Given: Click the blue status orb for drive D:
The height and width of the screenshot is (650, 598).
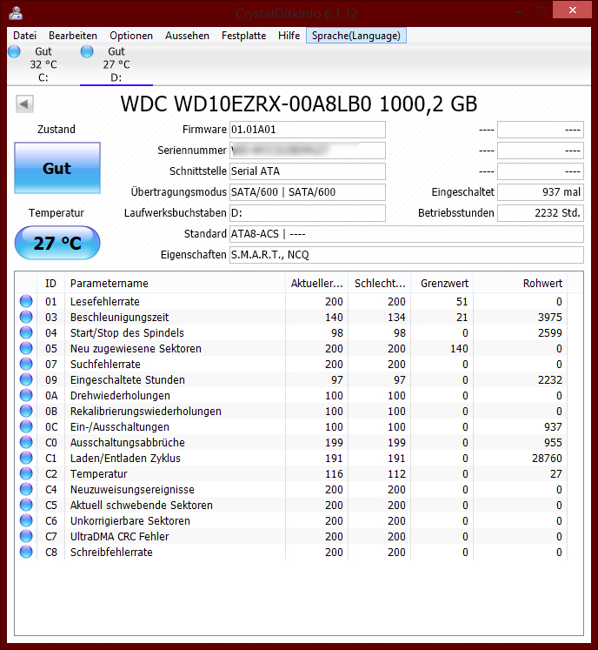Looking at the screenshot, I should click(87, 51).
